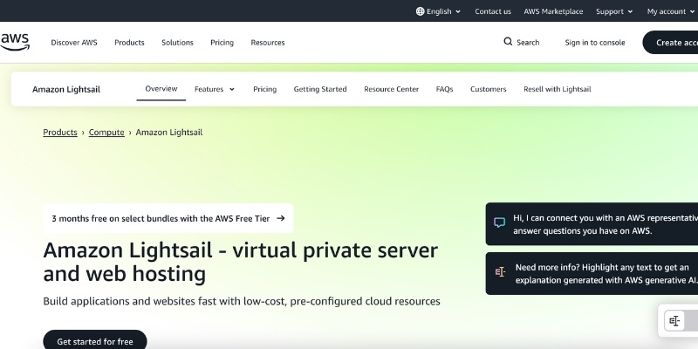Click Sign in to console

point(594,42)
